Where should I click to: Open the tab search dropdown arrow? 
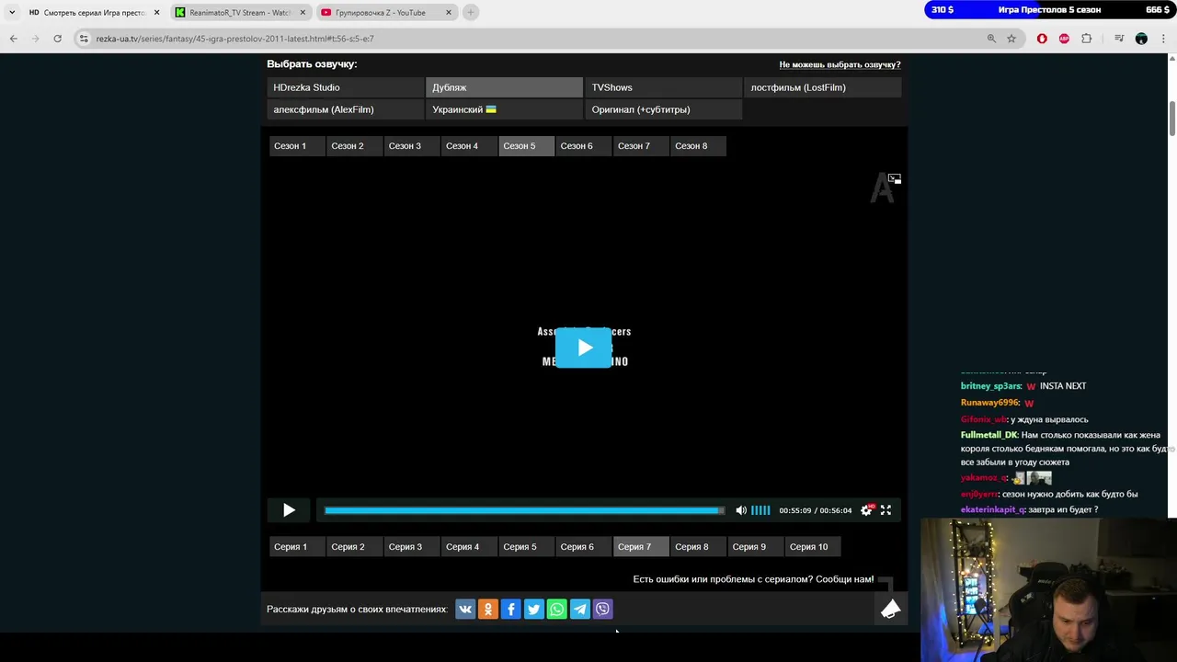(12, 13)
